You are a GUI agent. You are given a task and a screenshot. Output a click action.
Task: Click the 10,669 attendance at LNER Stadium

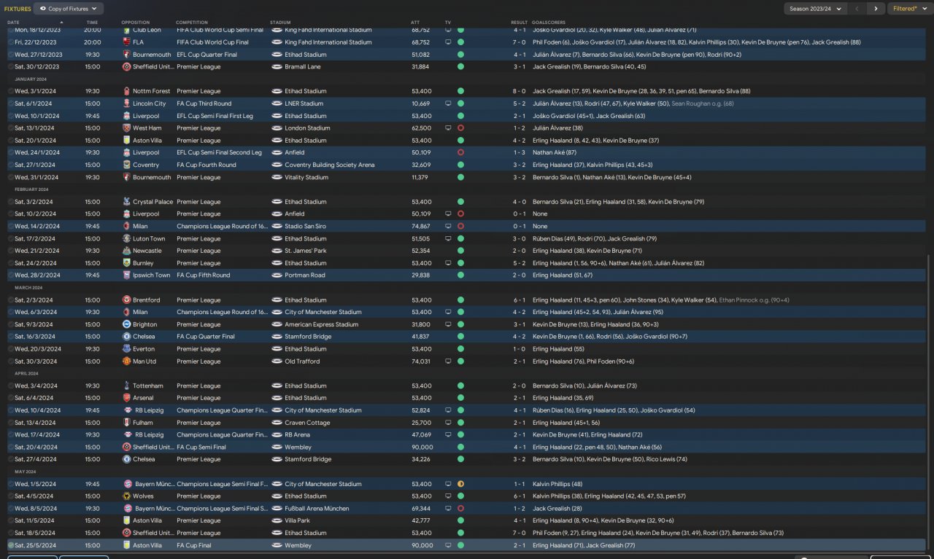(x=420, y=103)
